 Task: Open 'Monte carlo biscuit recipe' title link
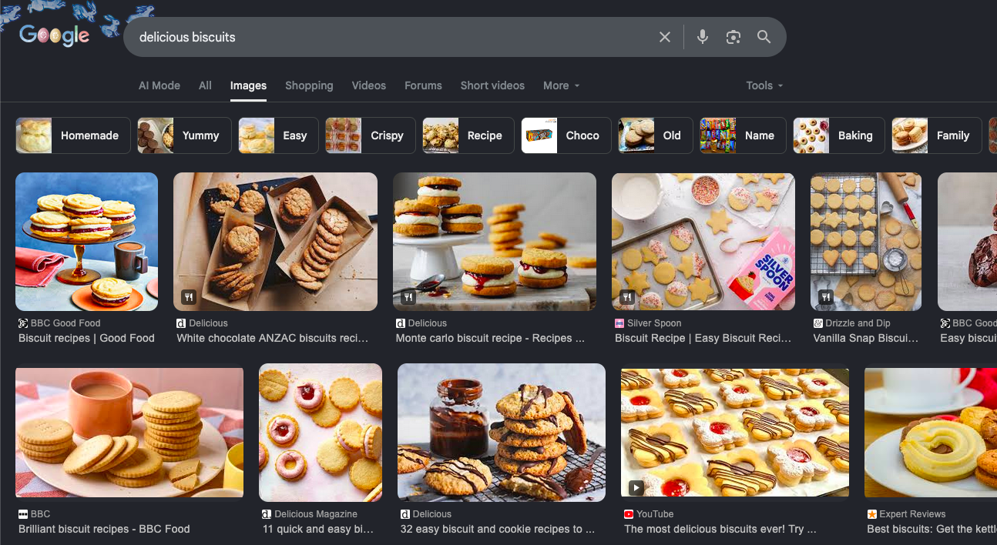(x=490, y=338)
